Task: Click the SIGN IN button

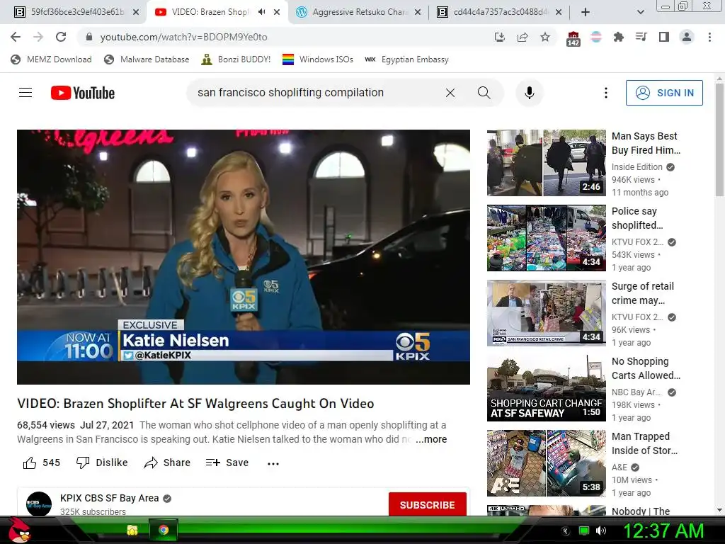Action: [664, 93]
